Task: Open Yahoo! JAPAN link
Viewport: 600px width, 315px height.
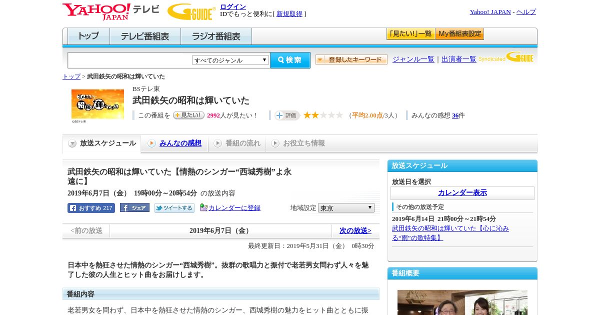Action: tap(490, 12)
